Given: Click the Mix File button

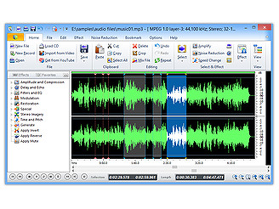Looking at the screenshot, I should [141, 60].
